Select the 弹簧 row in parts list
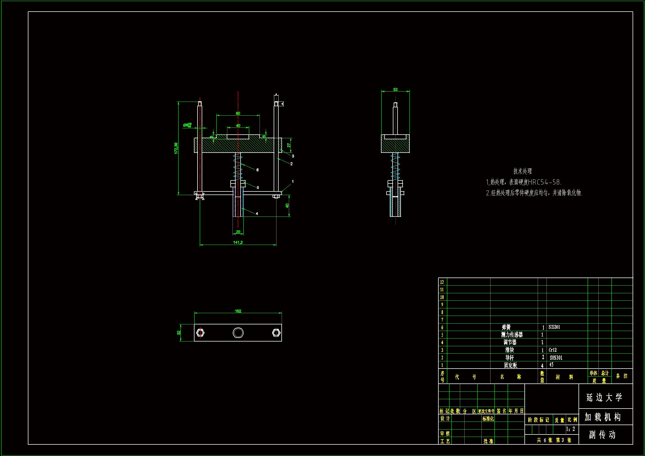 506,327
